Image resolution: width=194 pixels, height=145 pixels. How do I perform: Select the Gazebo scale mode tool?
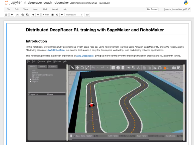(87, 68)
